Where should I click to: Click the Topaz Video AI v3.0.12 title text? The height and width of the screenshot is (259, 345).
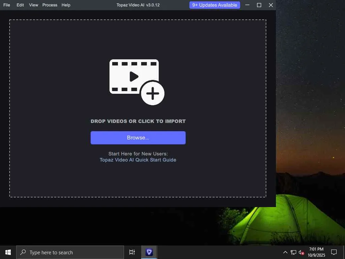[x=138, y=5]
